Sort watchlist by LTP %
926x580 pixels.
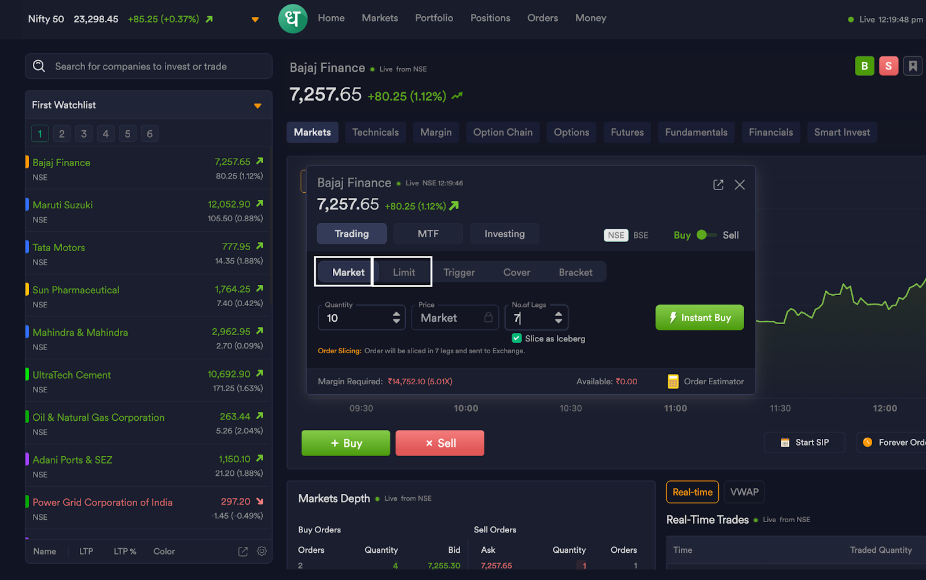pyautogui.click(x=125, y=551)
